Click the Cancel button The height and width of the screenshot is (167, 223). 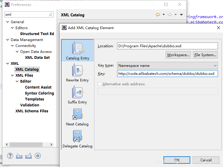point(206,160)
